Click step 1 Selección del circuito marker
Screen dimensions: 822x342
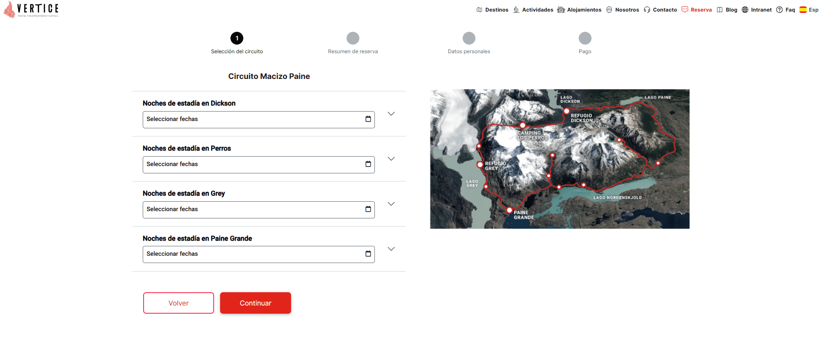tap(237, 38)
